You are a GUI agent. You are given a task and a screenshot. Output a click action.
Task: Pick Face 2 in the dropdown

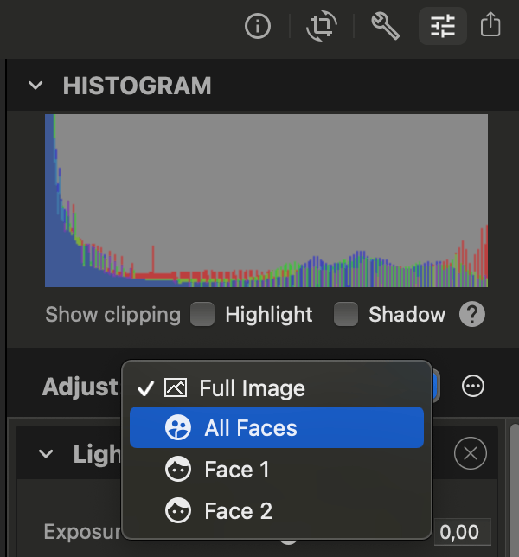click(x=277, y=511)
